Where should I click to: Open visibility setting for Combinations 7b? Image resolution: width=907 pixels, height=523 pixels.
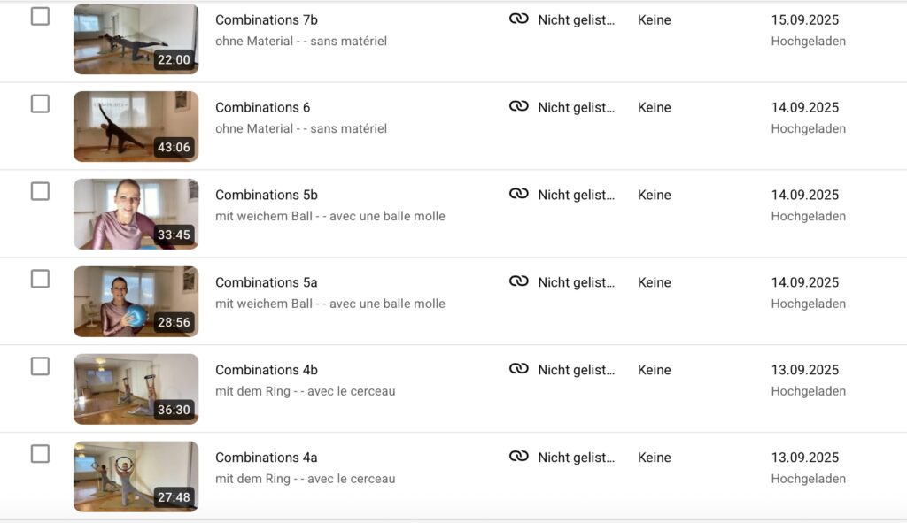coord(576,19)
